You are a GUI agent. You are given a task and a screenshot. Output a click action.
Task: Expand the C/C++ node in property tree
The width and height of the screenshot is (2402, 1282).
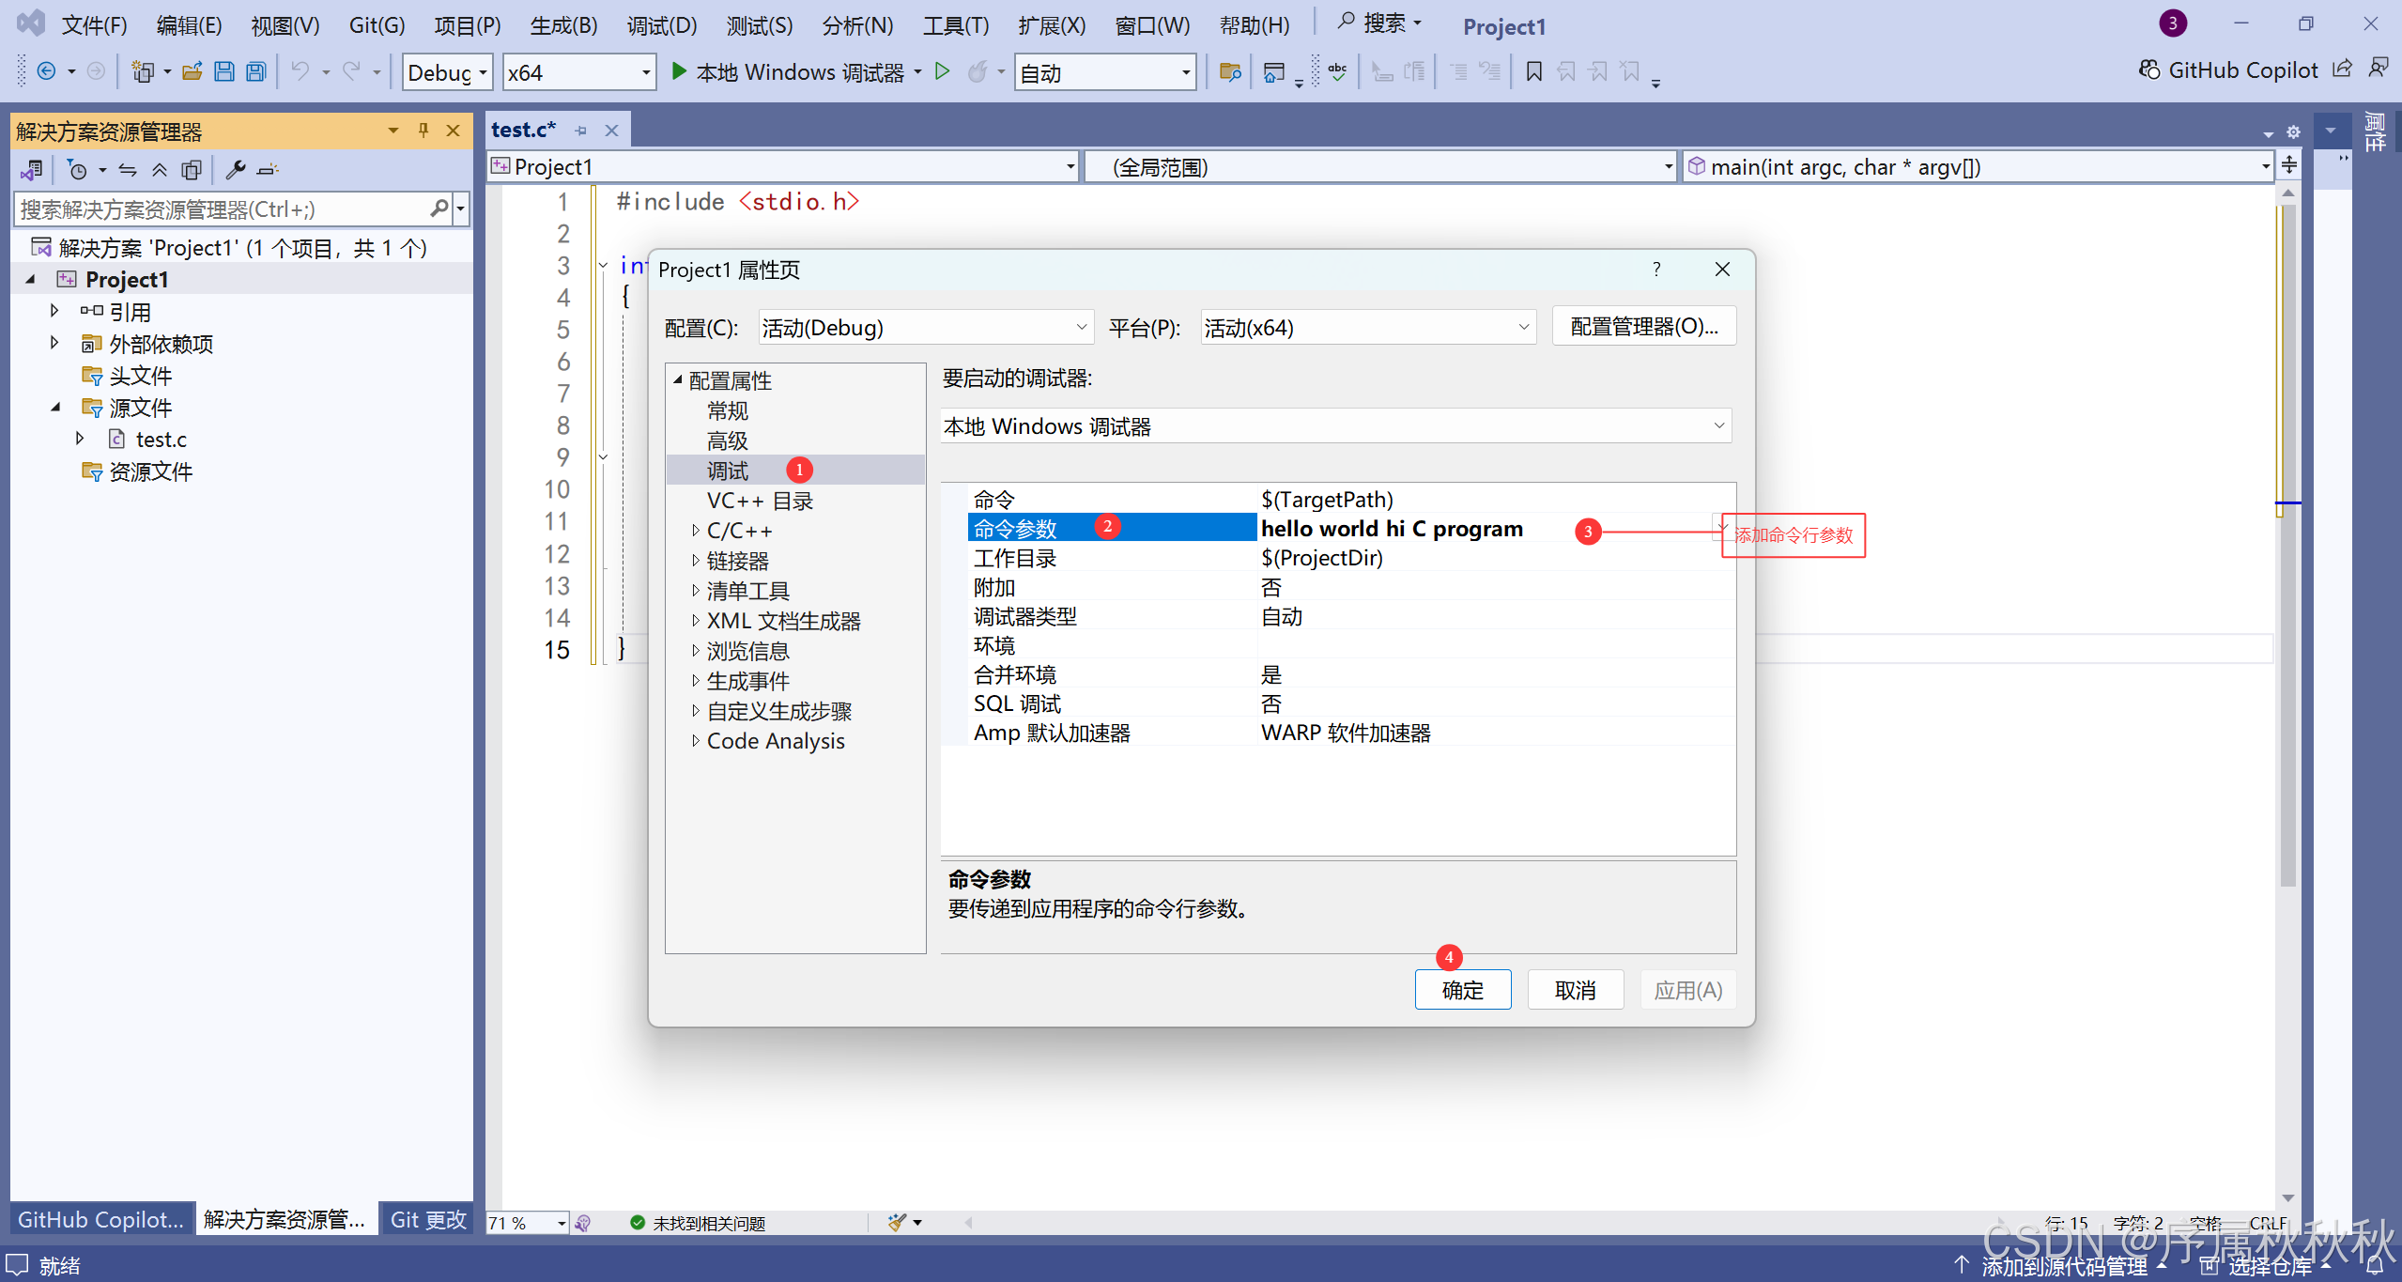pos(695,531)
